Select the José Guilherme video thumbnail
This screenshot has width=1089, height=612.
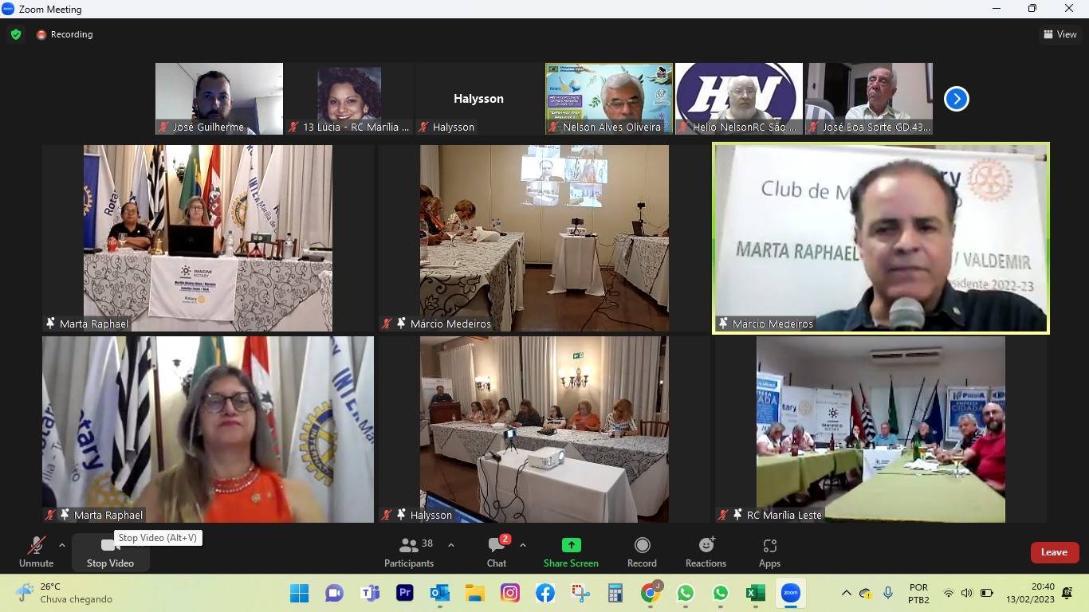click(x=219, y=99)
